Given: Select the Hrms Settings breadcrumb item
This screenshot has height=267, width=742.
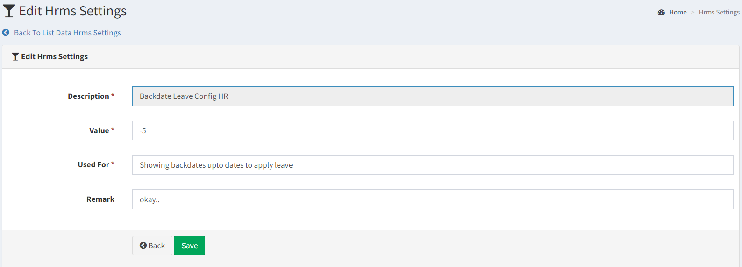Looking at the screenshot, I should click(x=719, y=12).
